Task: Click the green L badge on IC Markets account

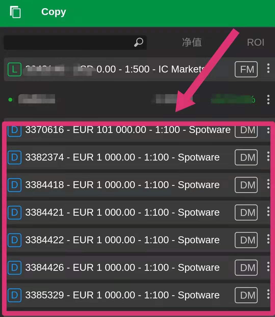Action: coord(15,69)
